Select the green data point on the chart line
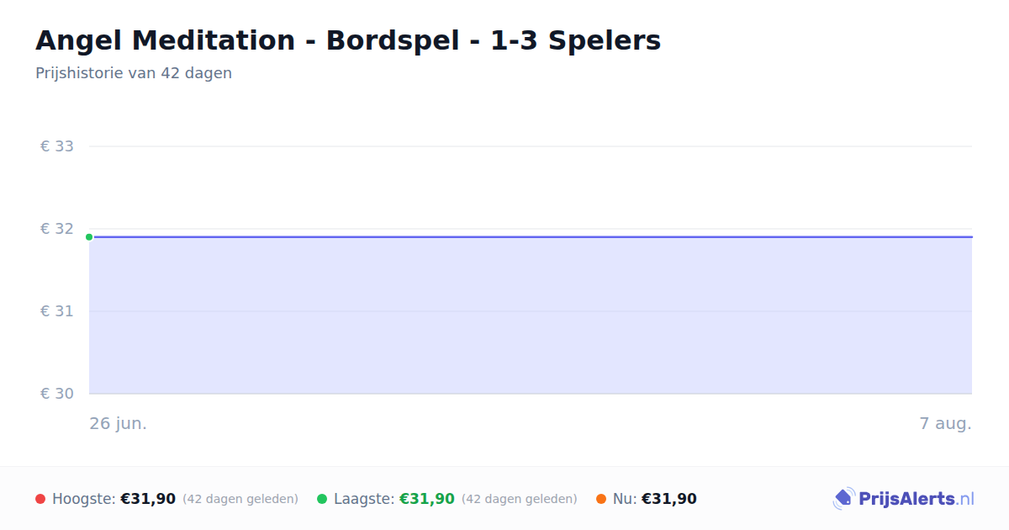The height and width of the screenshot is (530, 1009). [x=89, y=237]
